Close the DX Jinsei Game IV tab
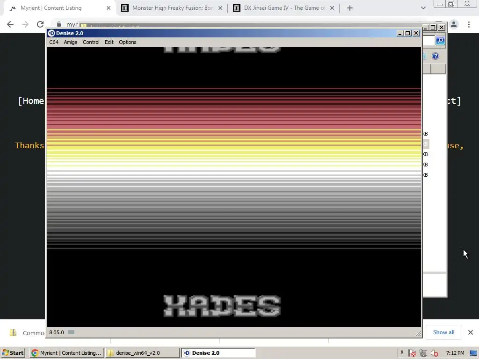This screenshot has height=359, width=479. tap(332, 8)
